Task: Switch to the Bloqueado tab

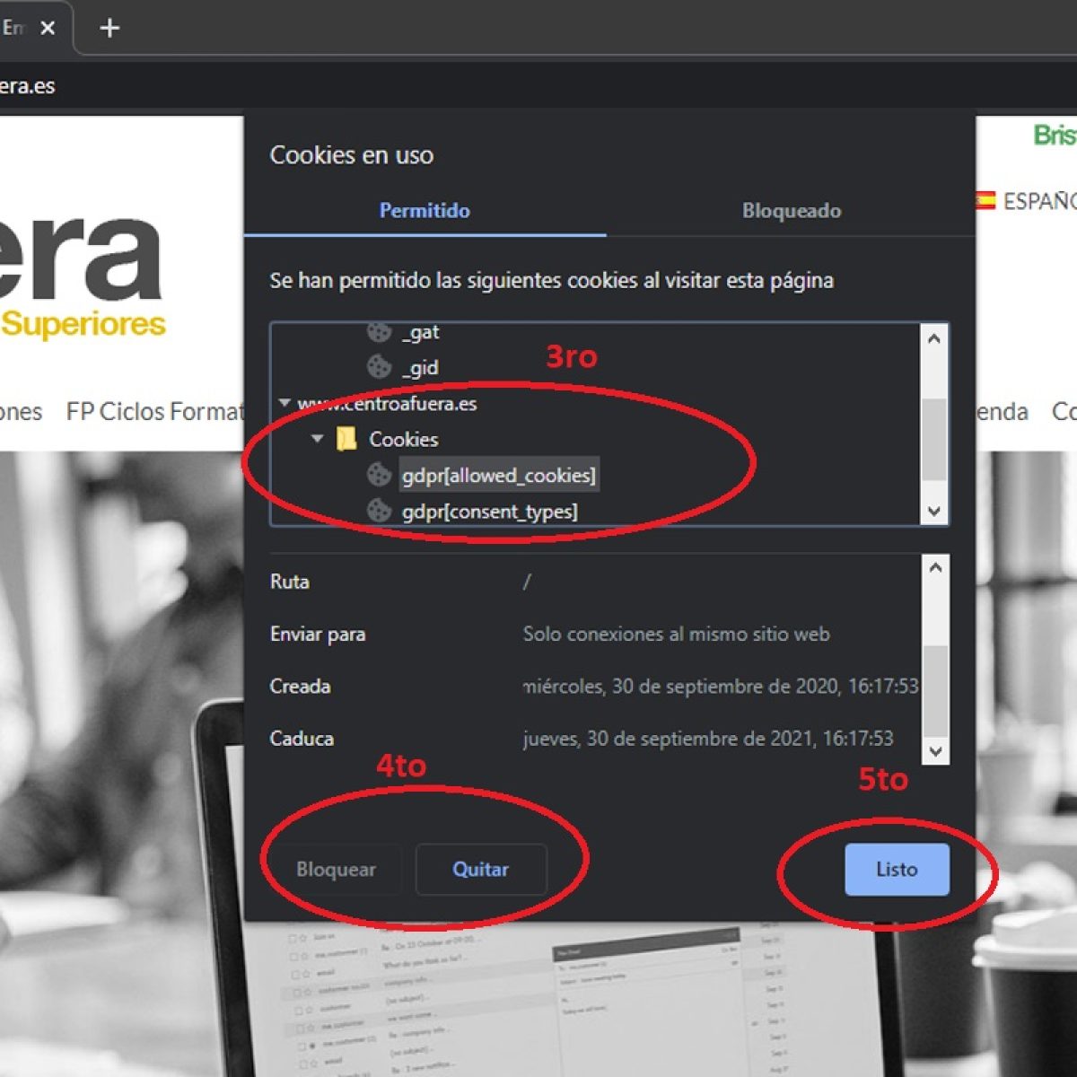Action: pos(791,211)
